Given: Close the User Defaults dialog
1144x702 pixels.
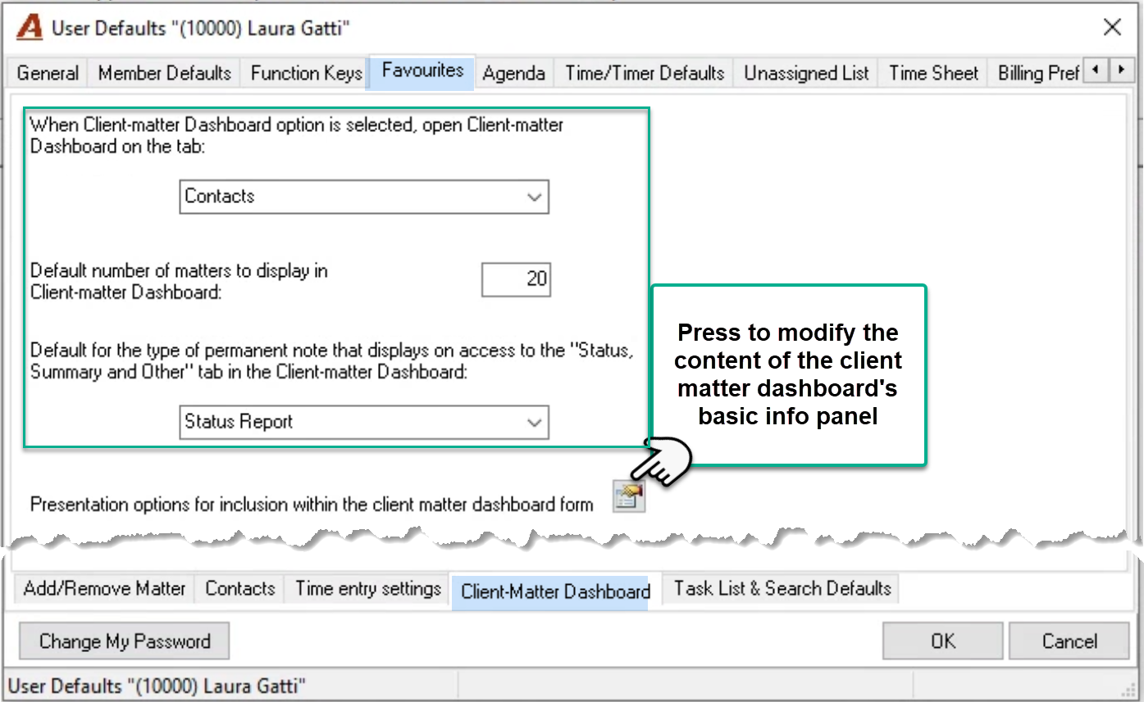Looking at the screenshot, I should [x=1112, y=28].
